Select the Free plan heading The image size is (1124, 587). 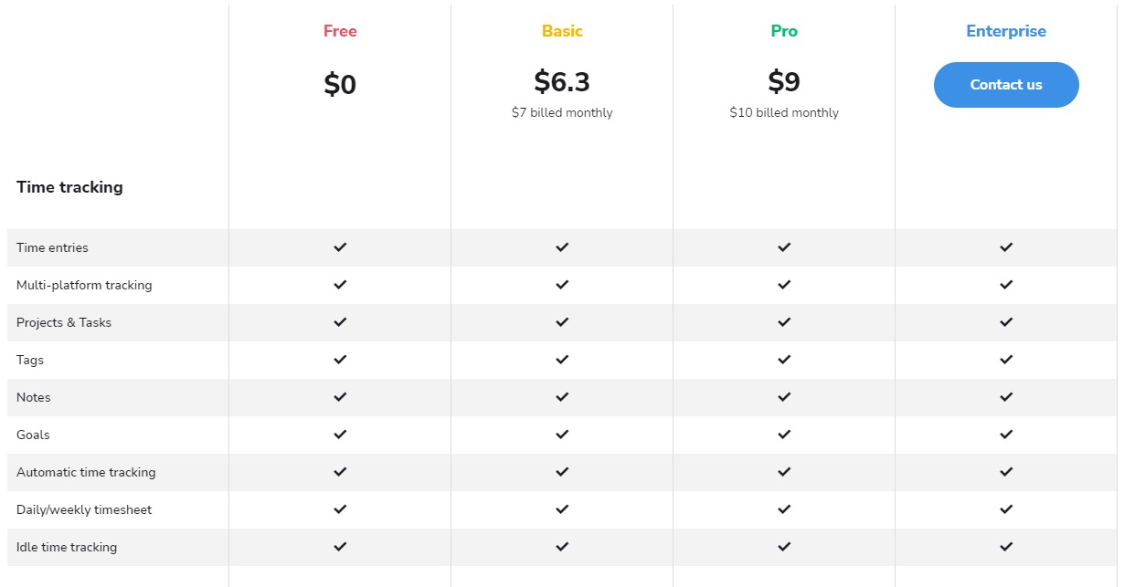pos(340,31)
